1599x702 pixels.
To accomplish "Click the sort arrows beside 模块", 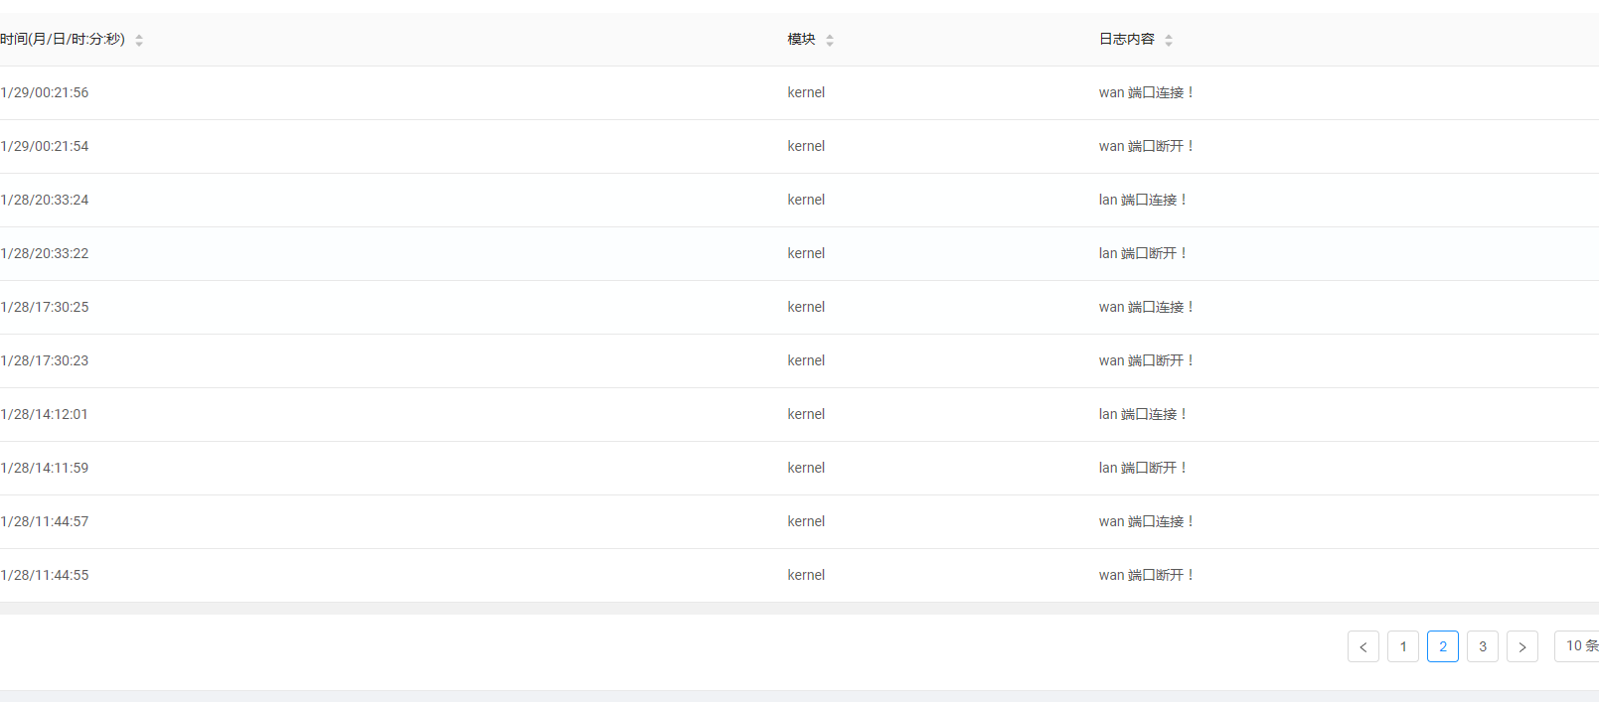I will click(830, 40).
